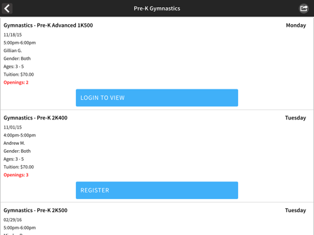Go back using the left arrow icon
314x235 pixels.
[7, 8]
